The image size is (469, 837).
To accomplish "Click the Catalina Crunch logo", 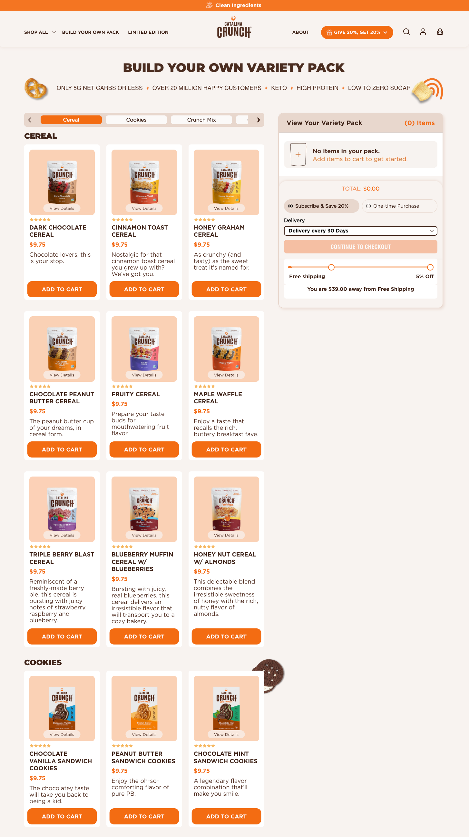I will coord(234,27).
